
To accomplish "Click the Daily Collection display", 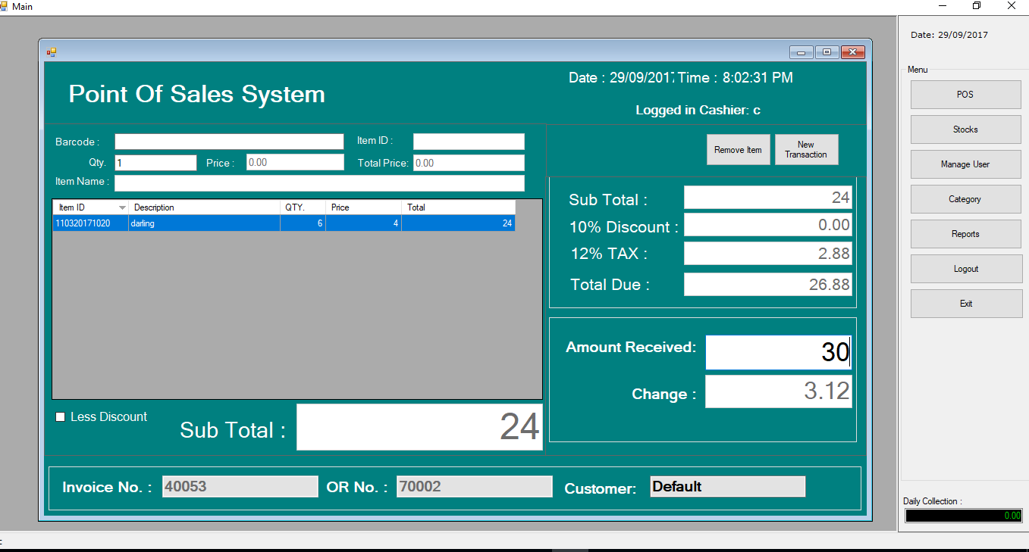I will [x=963, y=515].
